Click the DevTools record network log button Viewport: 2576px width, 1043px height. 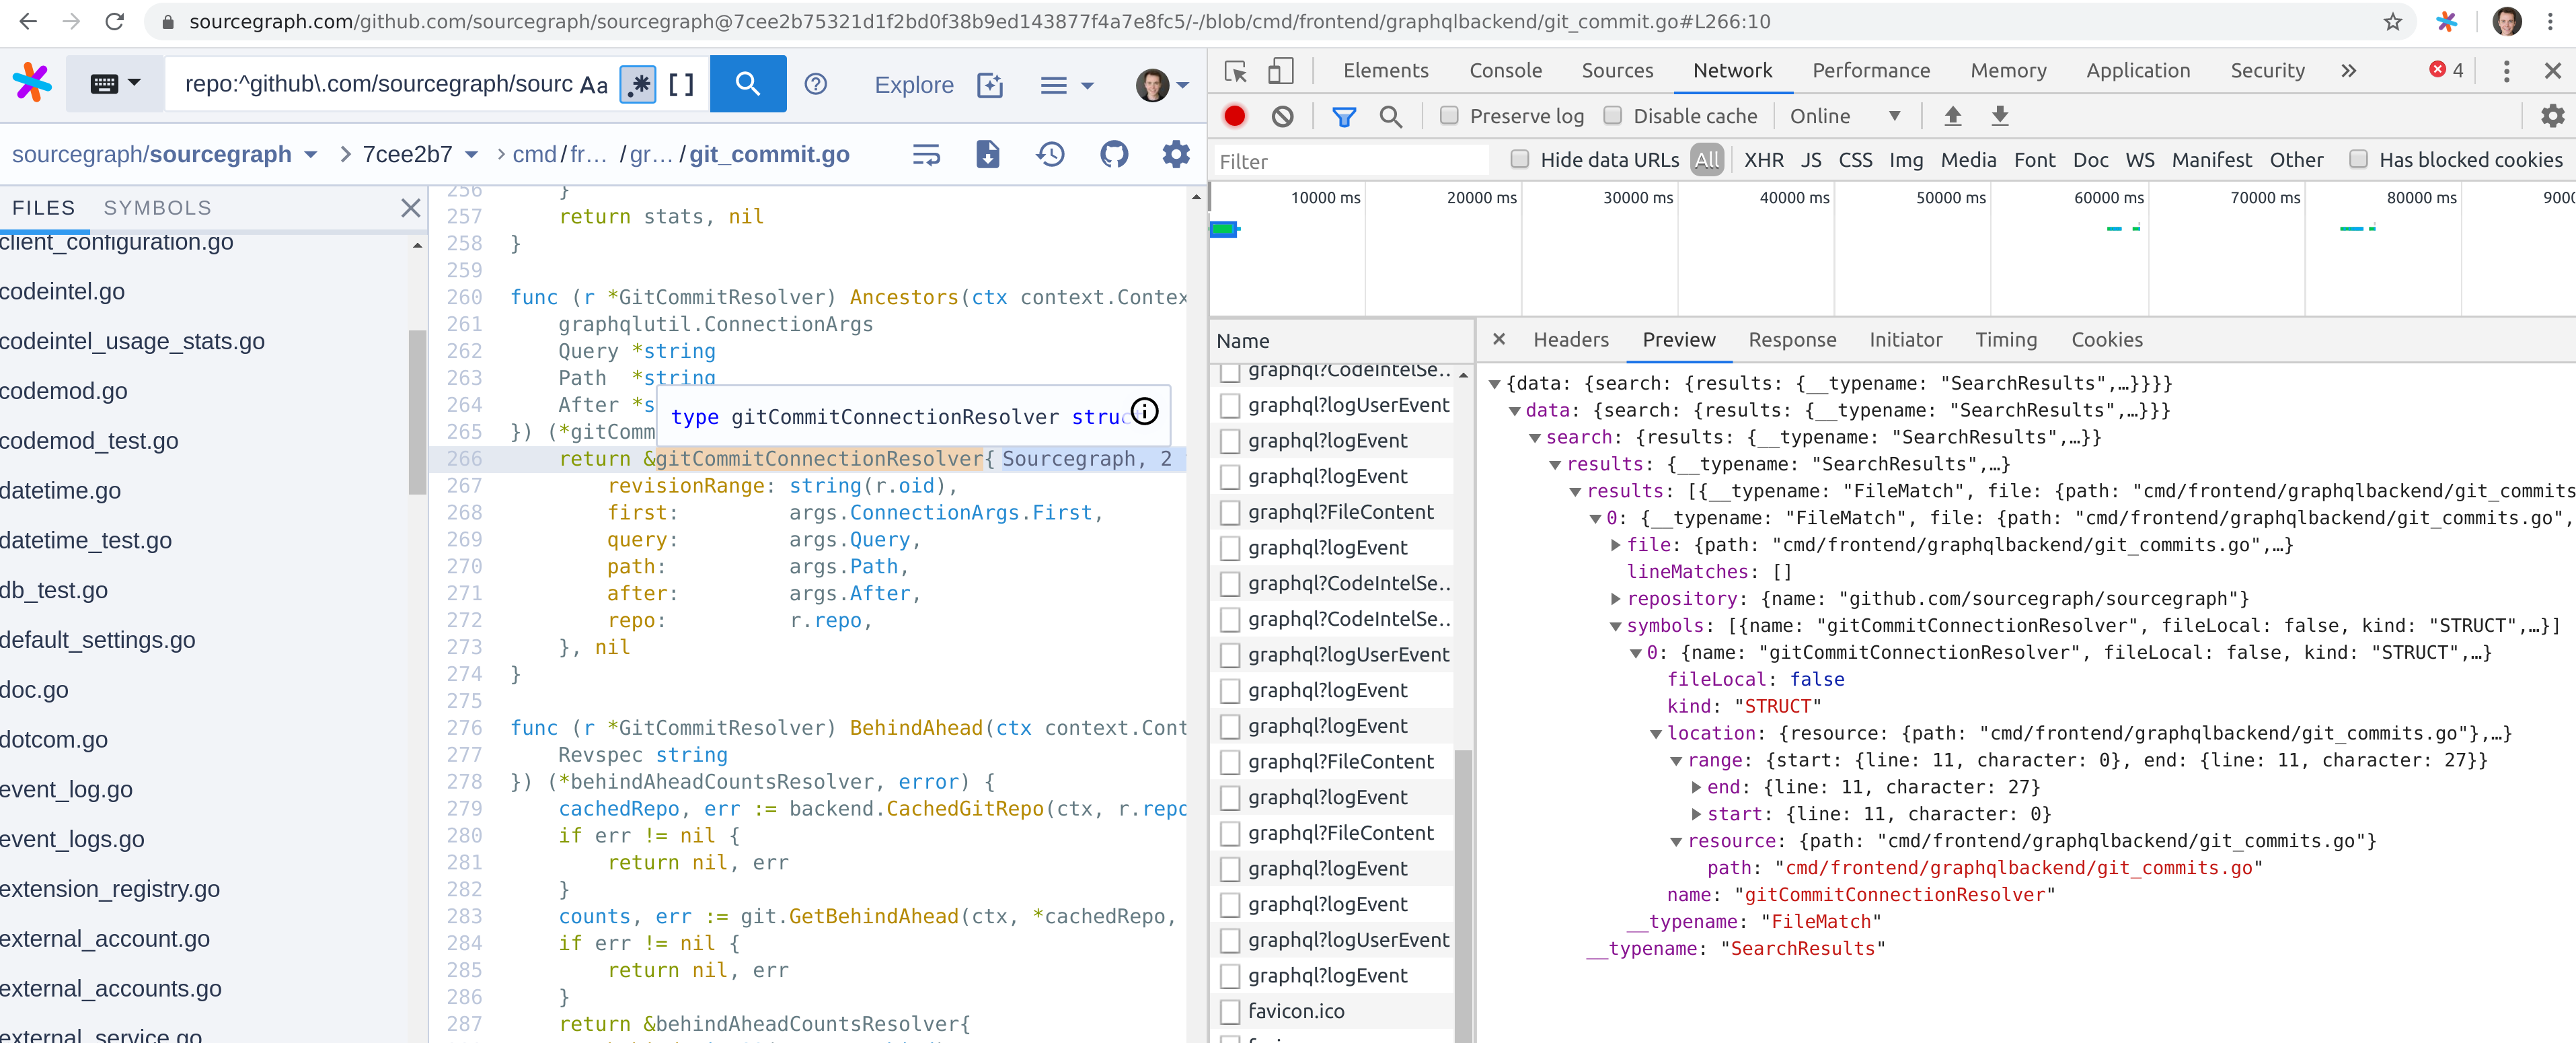point(1234,116)
